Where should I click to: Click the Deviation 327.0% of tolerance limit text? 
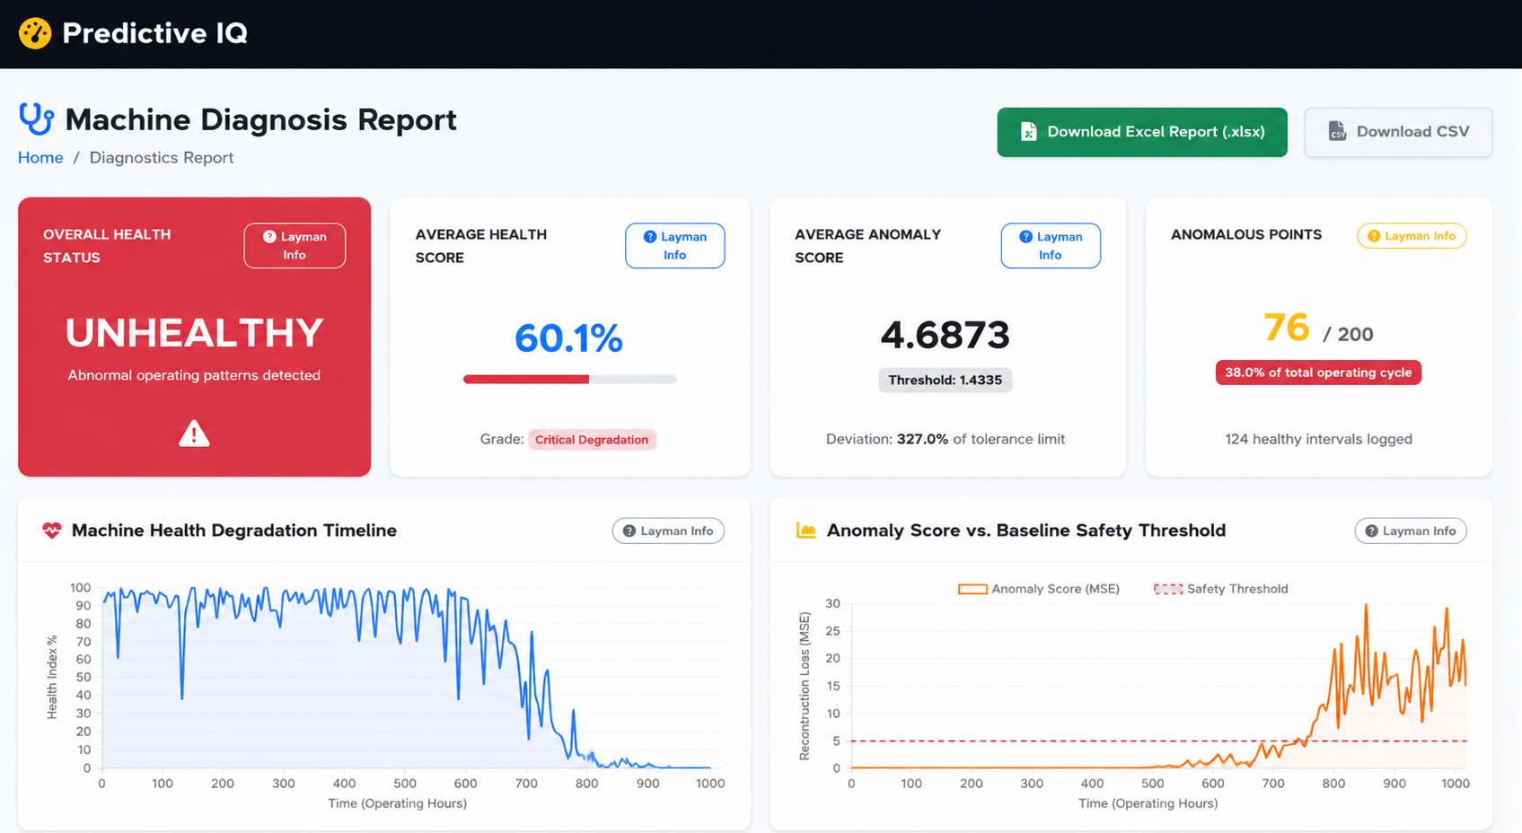tap(945, 439)
